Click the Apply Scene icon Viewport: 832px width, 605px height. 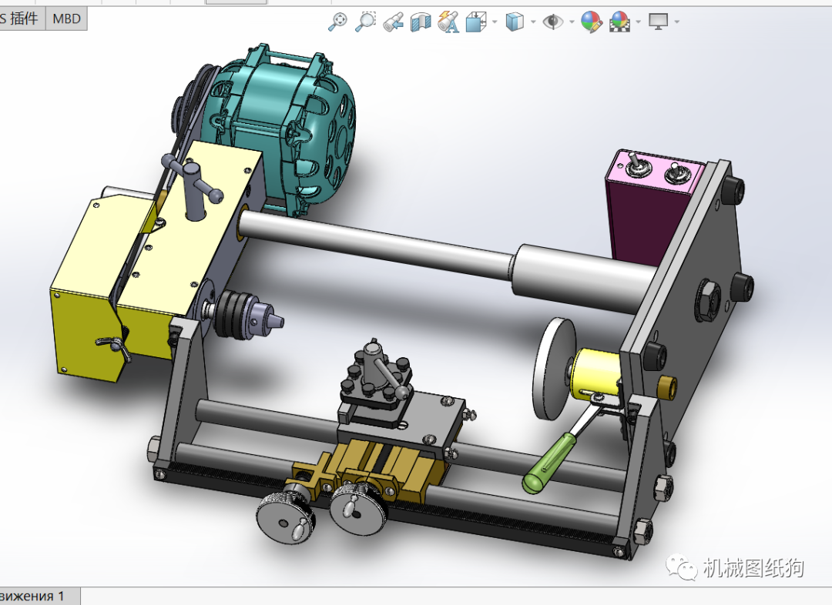(619, 22)
